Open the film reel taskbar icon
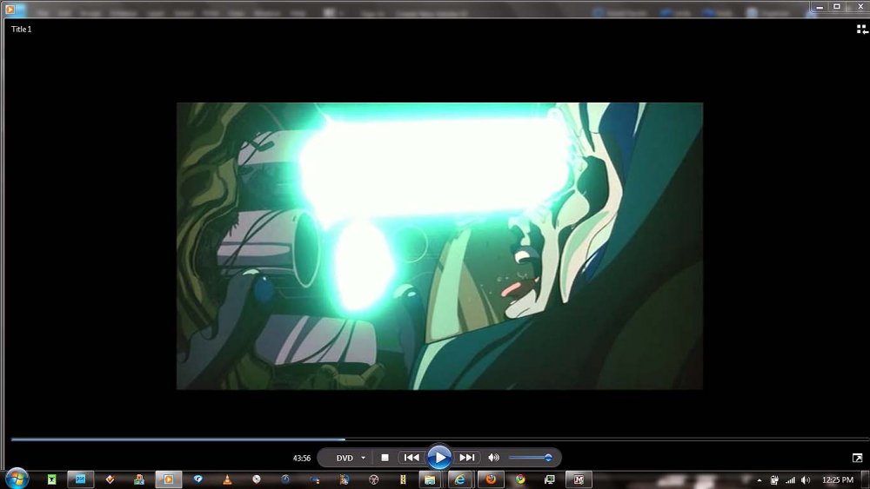This screenshot has height=489, width=870. [x=373, y=479]
